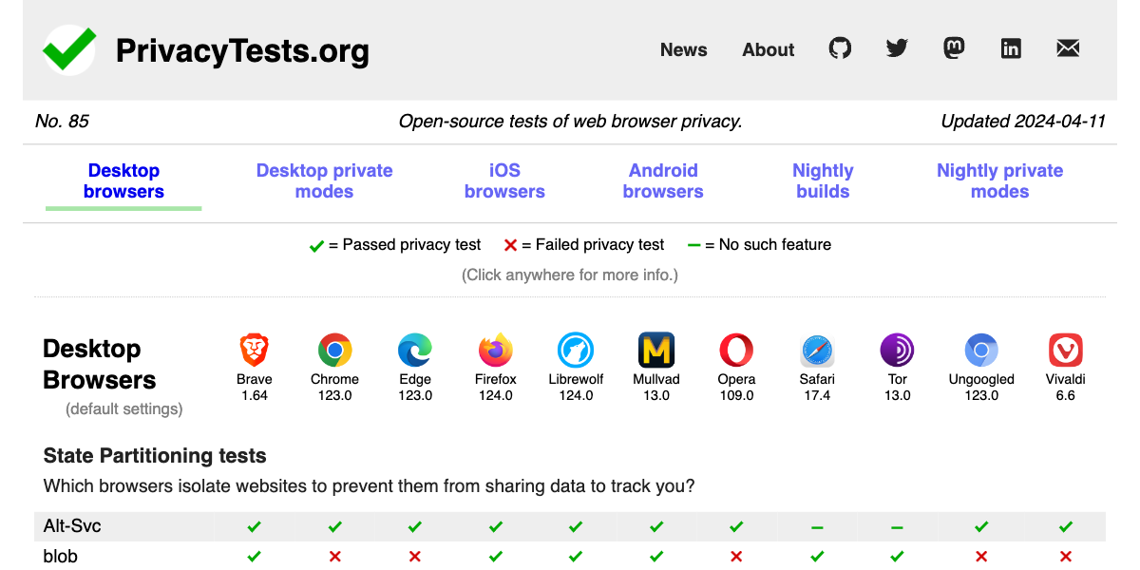
Task: Visit the Mastodon icon link
Action: click(x=954, y=48)
